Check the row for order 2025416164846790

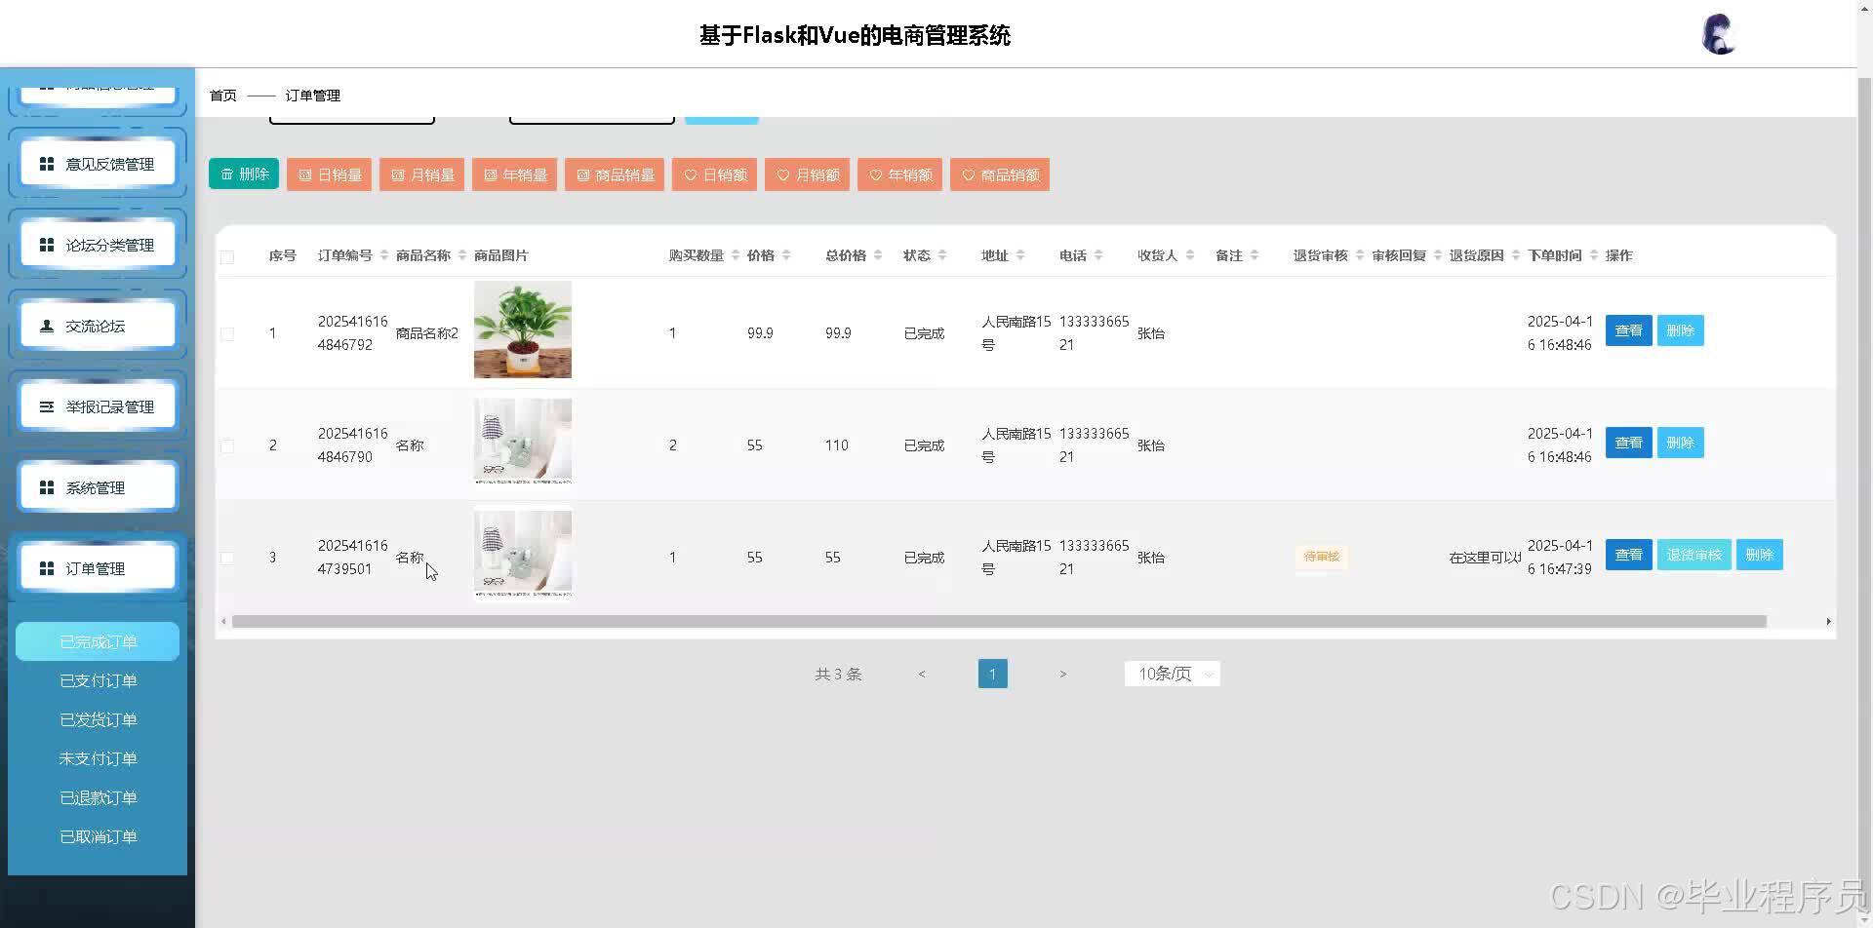(227, 445)
